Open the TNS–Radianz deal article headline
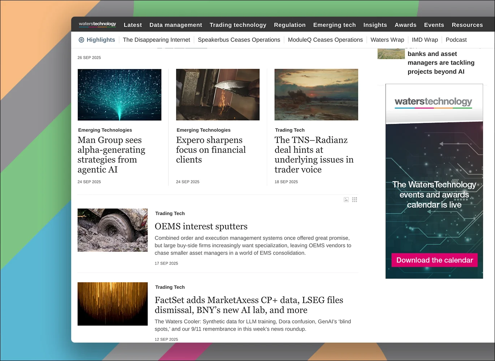Image resolution: width=495 pixels, height=361 pixels. tap(314, 155)
